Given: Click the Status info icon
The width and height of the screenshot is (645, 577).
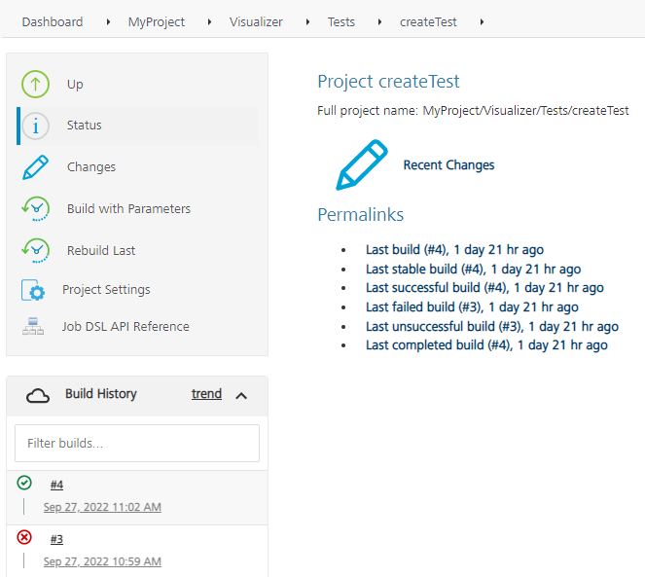Looking at the screenshot, I should 36,126.
